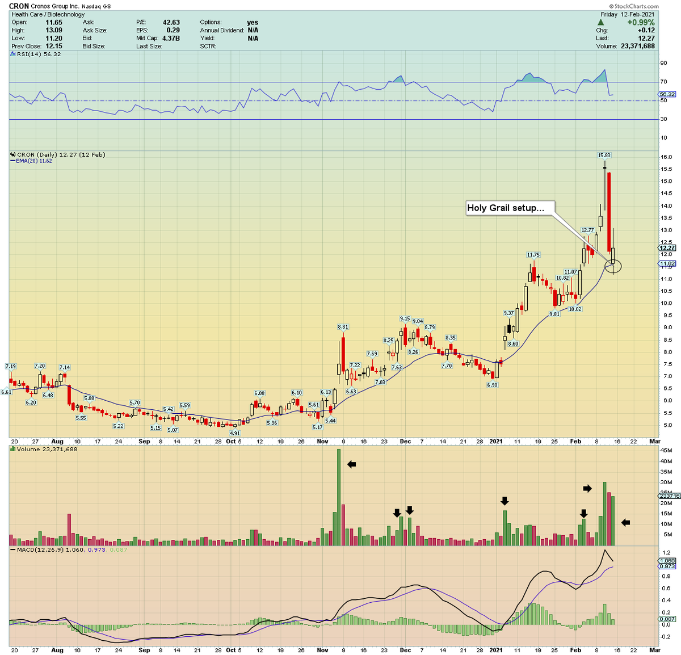This screenshot has width=681, height=655.
Task: Click the 8.81 November spike label
Action: pos(343,326)
